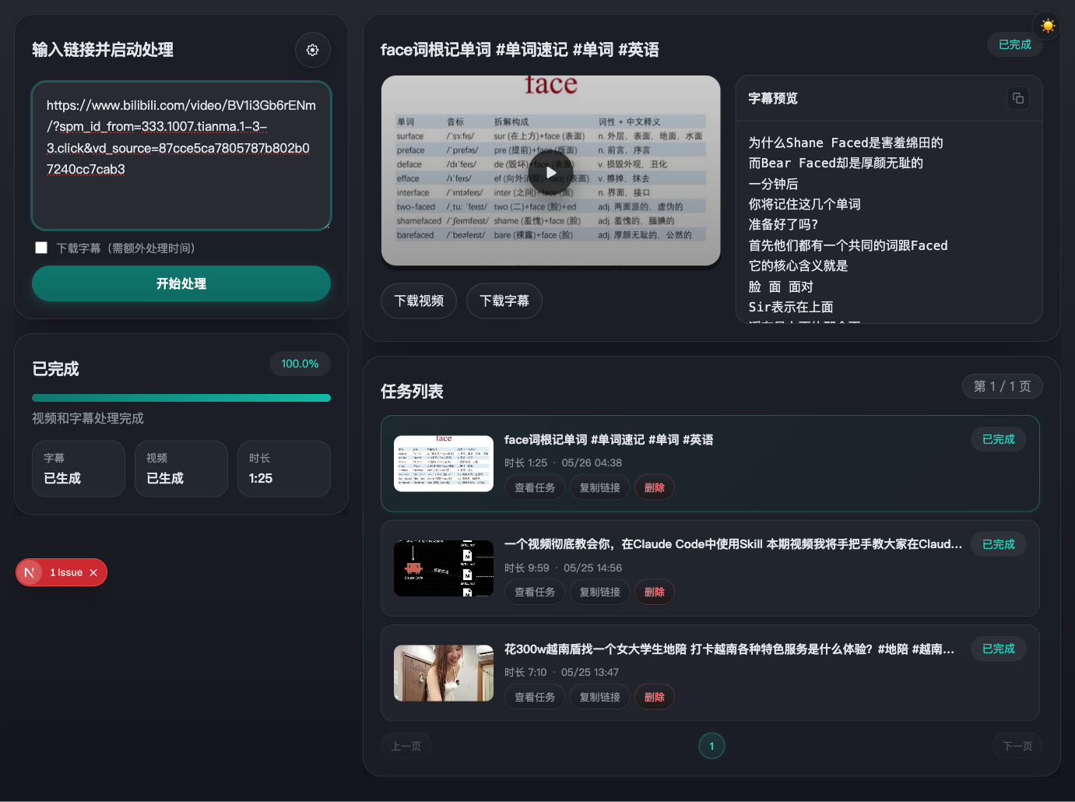This screenshot has height=802, width=1075.
Task: Delete the Claude Code Skill task
Action: (x=655, y=592)
